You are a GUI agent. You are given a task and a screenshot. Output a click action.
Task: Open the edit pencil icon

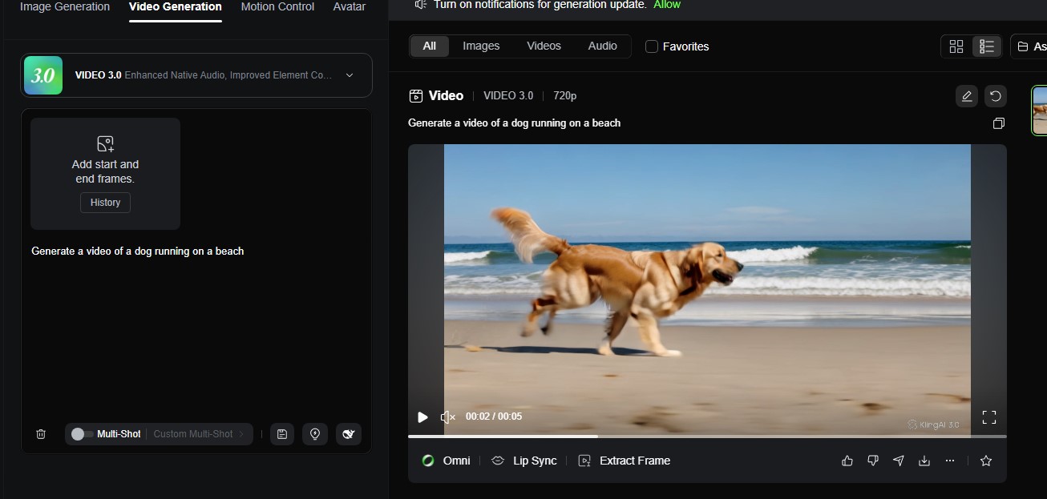point(967,96)
